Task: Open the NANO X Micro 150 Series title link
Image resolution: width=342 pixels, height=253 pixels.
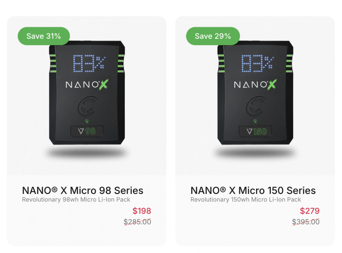Action: (x=253, y=190)
